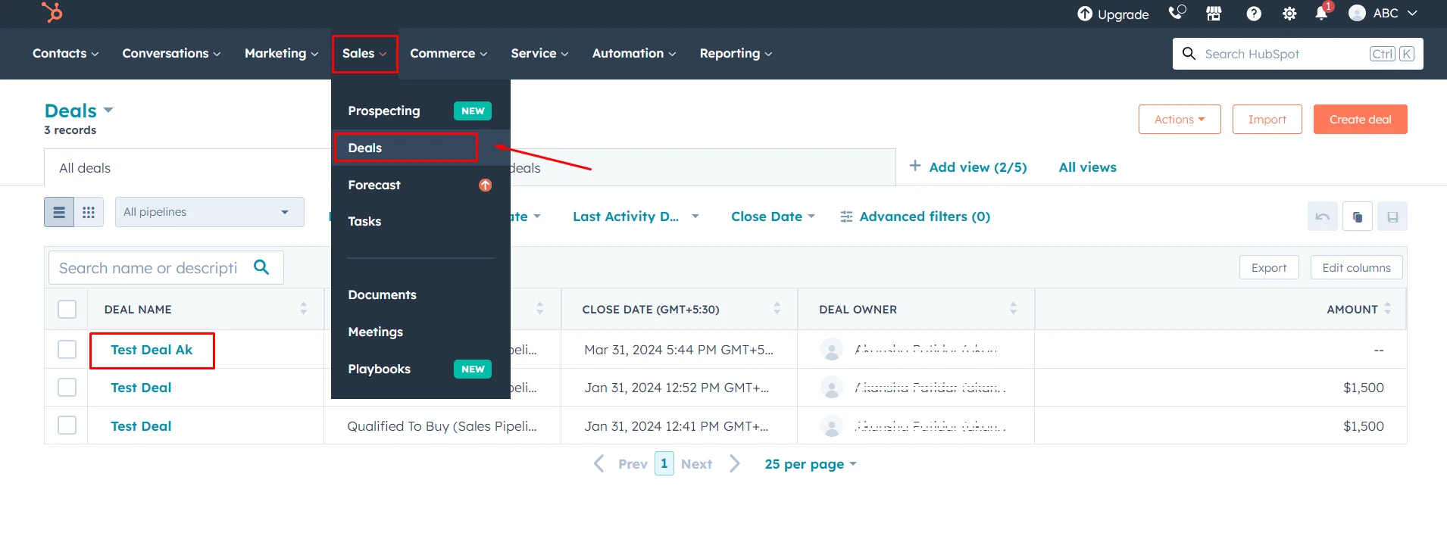The height and width of the screenshot is (533, 1447).
Task: Expand the Commerce nav menu
Action: [448, 53]
